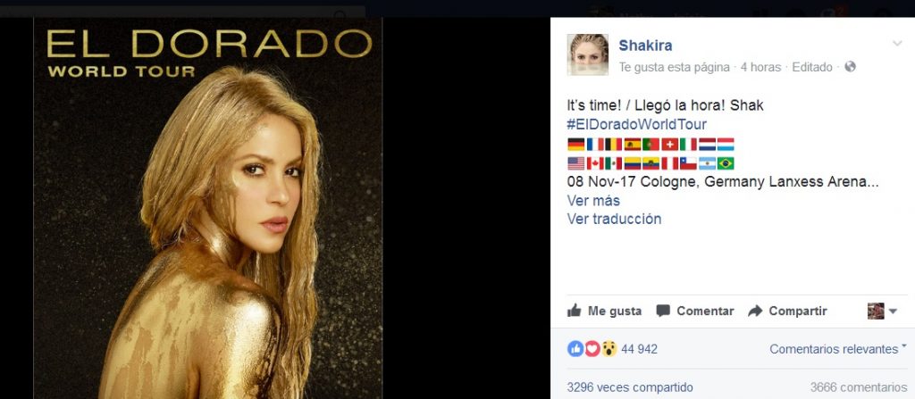The width and height of the screenshot is (915, 399).
Task: Click the blue like reaction icon
Action: coord(575,349)
